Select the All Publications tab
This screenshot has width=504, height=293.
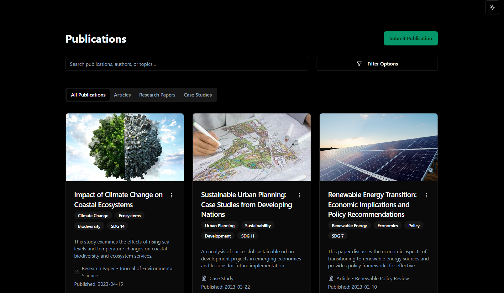[88, 95]
